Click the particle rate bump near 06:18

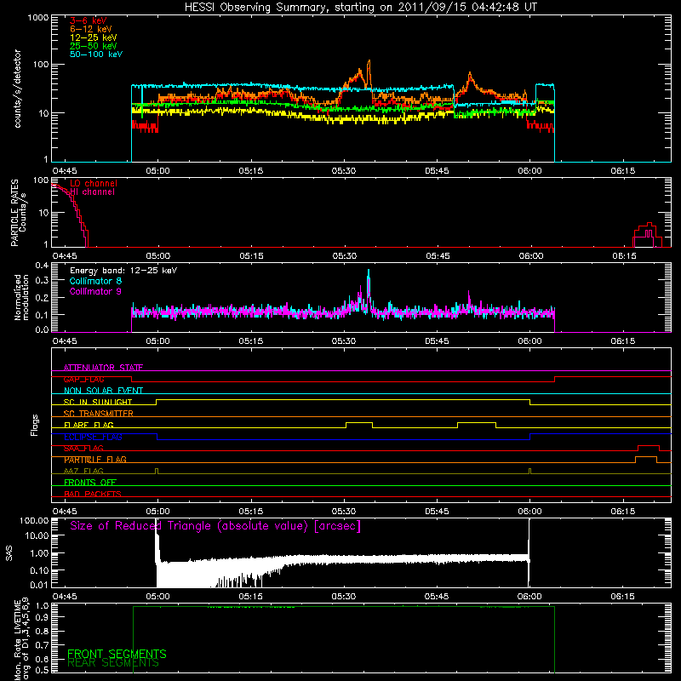click(647, 235)
